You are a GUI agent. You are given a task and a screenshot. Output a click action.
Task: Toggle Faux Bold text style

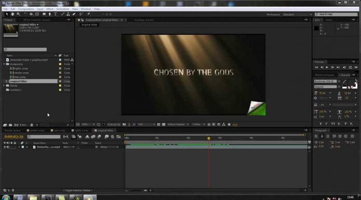tap(321, 124)
